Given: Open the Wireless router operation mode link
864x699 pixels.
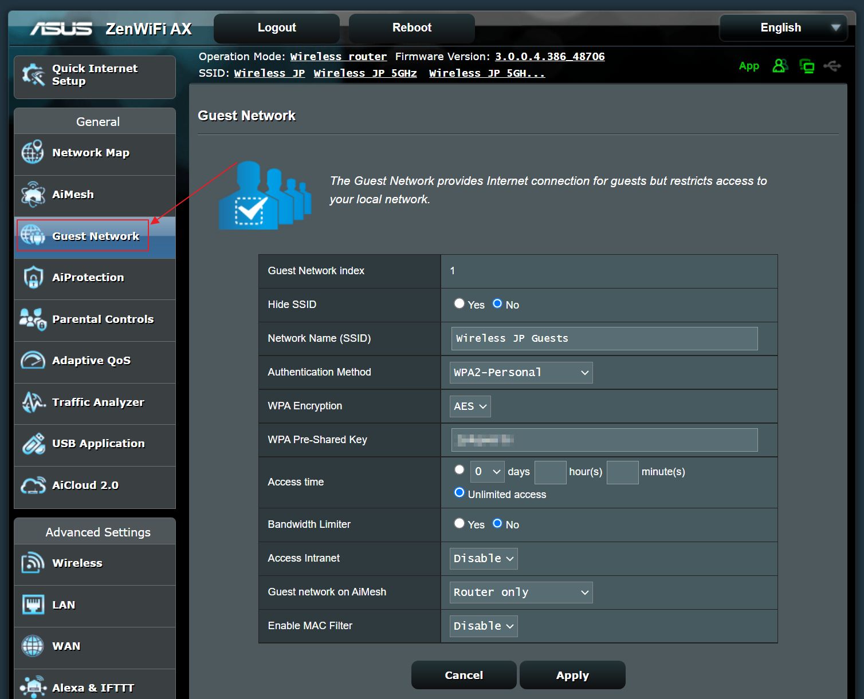Looking at the screenshot, I should (338, 57).
